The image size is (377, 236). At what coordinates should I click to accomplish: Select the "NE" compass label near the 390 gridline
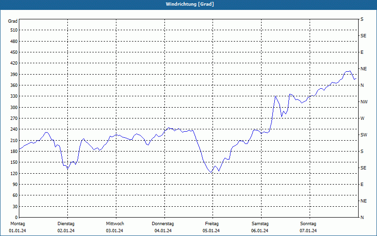(364, 69)
